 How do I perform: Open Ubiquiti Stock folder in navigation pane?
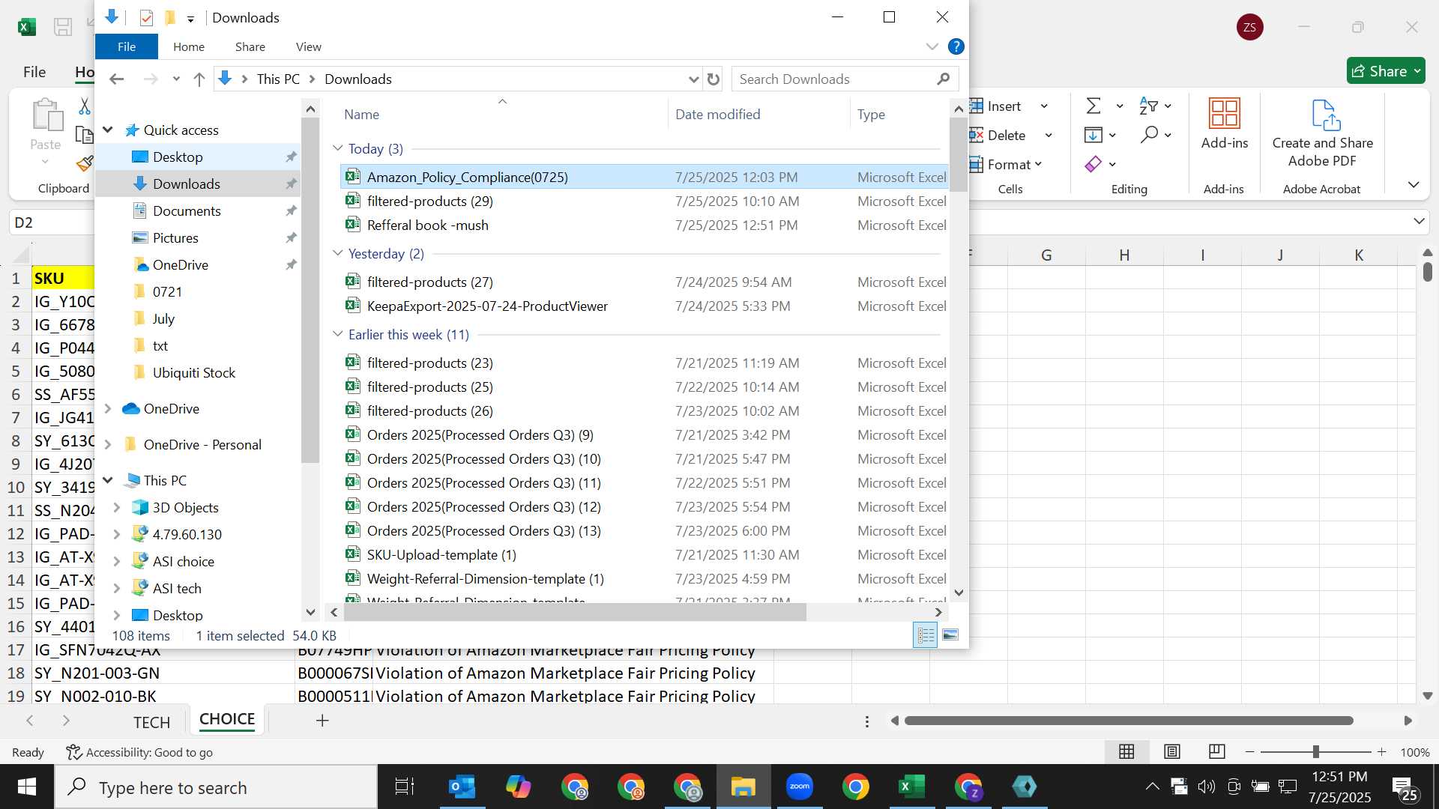click(193, 372)
